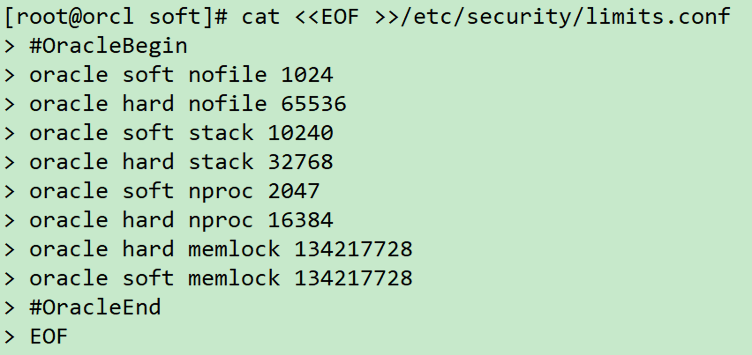The width and height of the screenshot is (752, 355).
Task: Click 134217728 on the soft memlock line
Action: click(353, 278)
